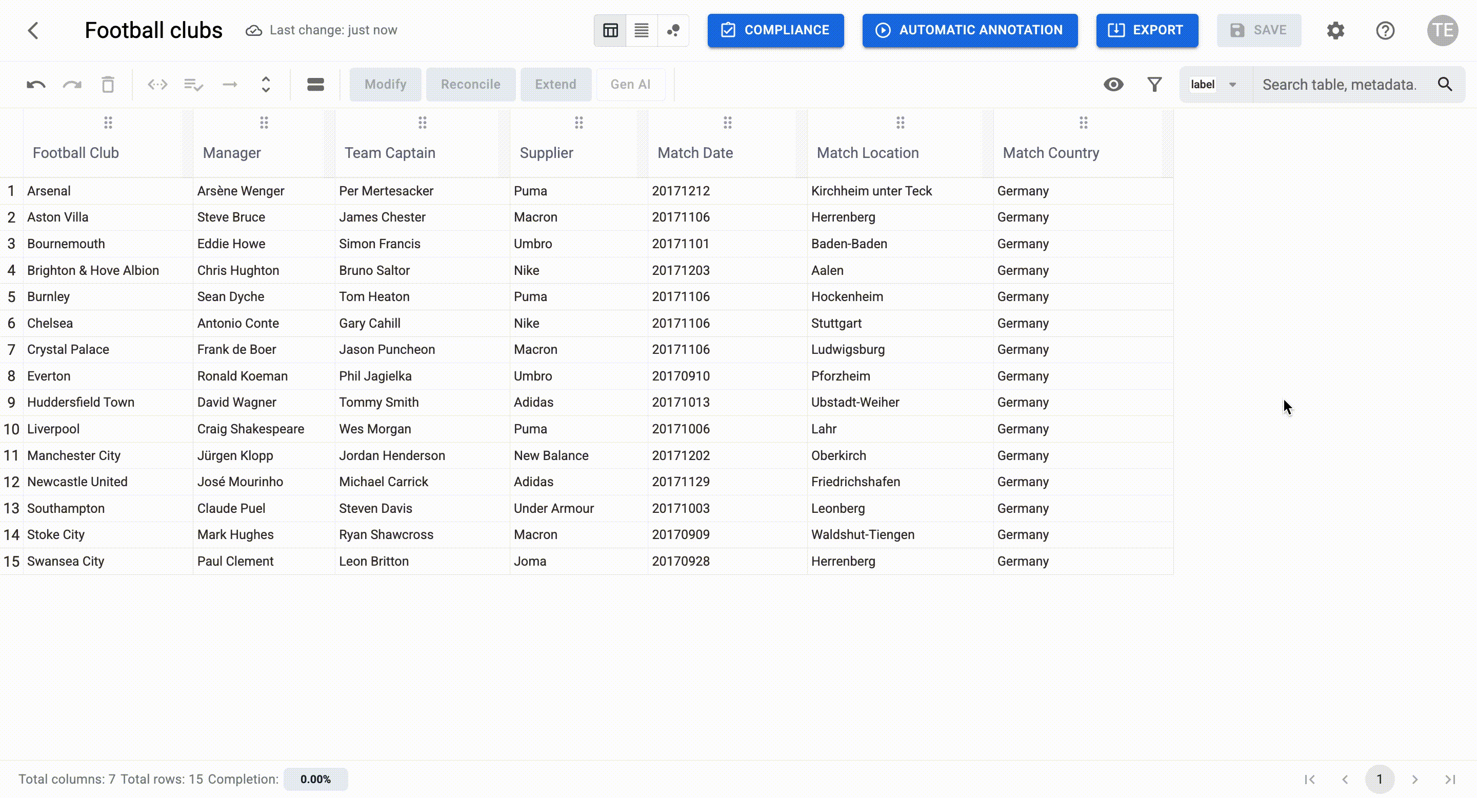Select the Jordan Henderson cell
1477x798 pixels.
[422, 456]
